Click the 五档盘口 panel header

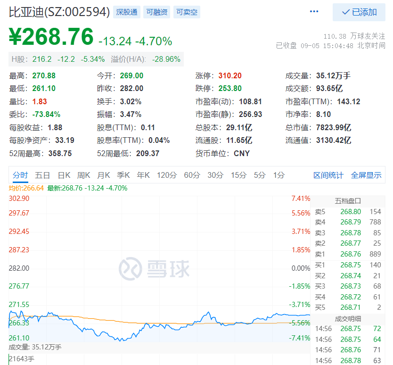pyautogui.click(x=348, y=201)
